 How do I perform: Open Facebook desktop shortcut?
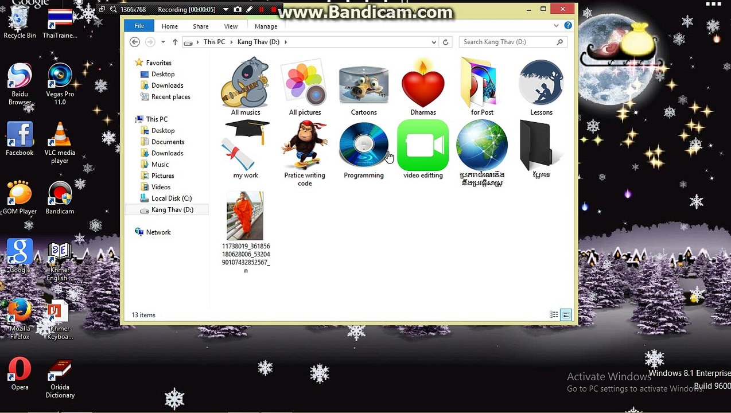20,139
